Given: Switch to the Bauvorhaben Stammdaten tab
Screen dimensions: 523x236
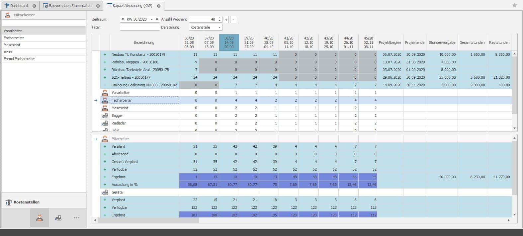Looking at the screenshot, I should pos(70,6).
